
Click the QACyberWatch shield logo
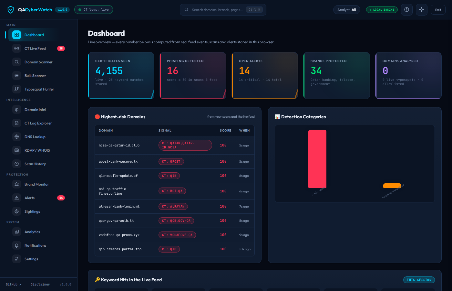click(x=11, y=10)
